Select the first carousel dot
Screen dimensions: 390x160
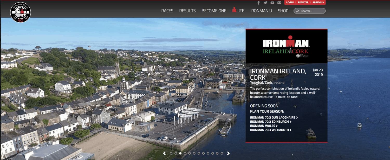click(x=171, y=153)
